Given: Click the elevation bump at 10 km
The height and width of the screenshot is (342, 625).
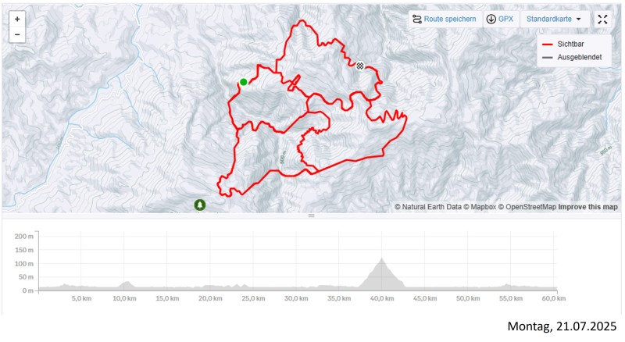Looking at the screenshot, I should [x=126, y=283].
